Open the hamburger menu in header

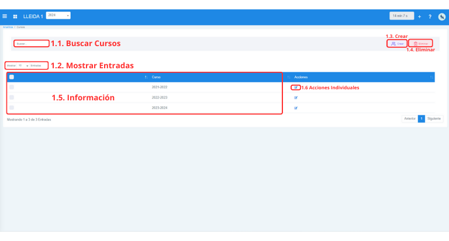(x=5, y=16)
